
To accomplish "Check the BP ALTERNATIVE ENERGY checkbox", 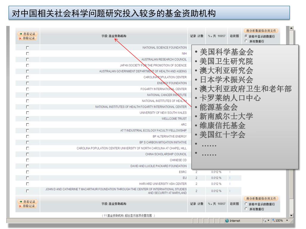I will [27, 137].
